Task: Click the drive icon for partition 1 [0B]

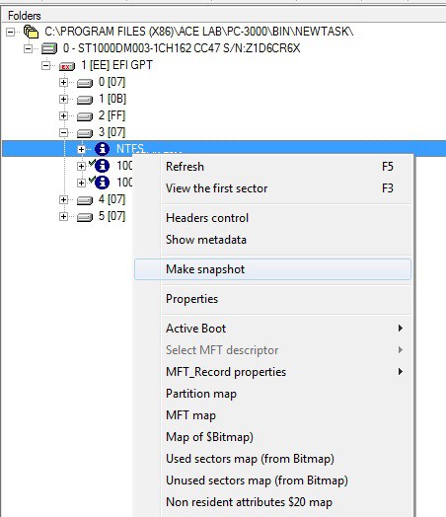Action: coord(85,100)
